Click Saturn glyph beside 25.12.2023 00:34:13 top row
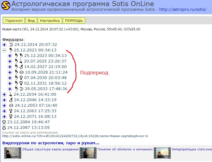The width and height of the screenshot is (212, 162). pyautogui.click(x=11, y=50)
